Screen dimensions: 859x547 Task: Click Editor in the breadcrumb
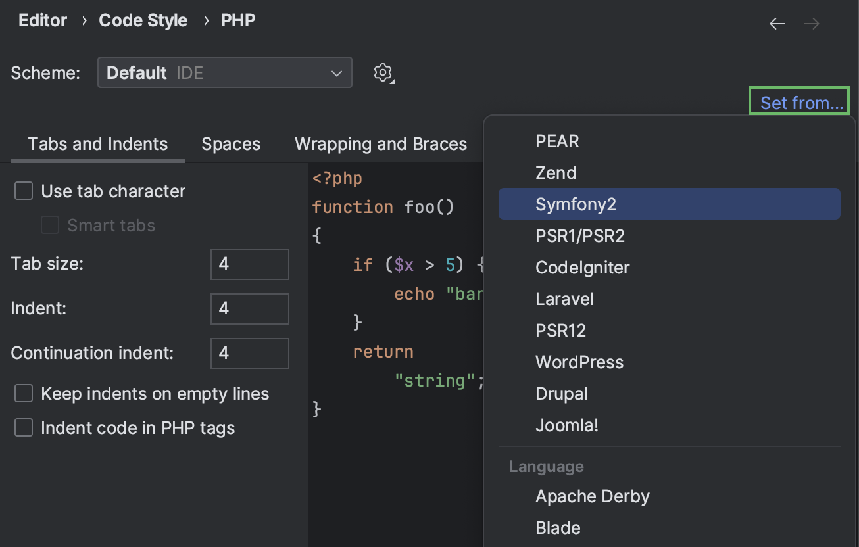point(43,20)
